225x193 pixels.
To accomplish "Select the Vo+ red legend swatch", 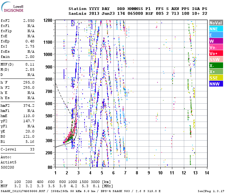I will [216, 53].
